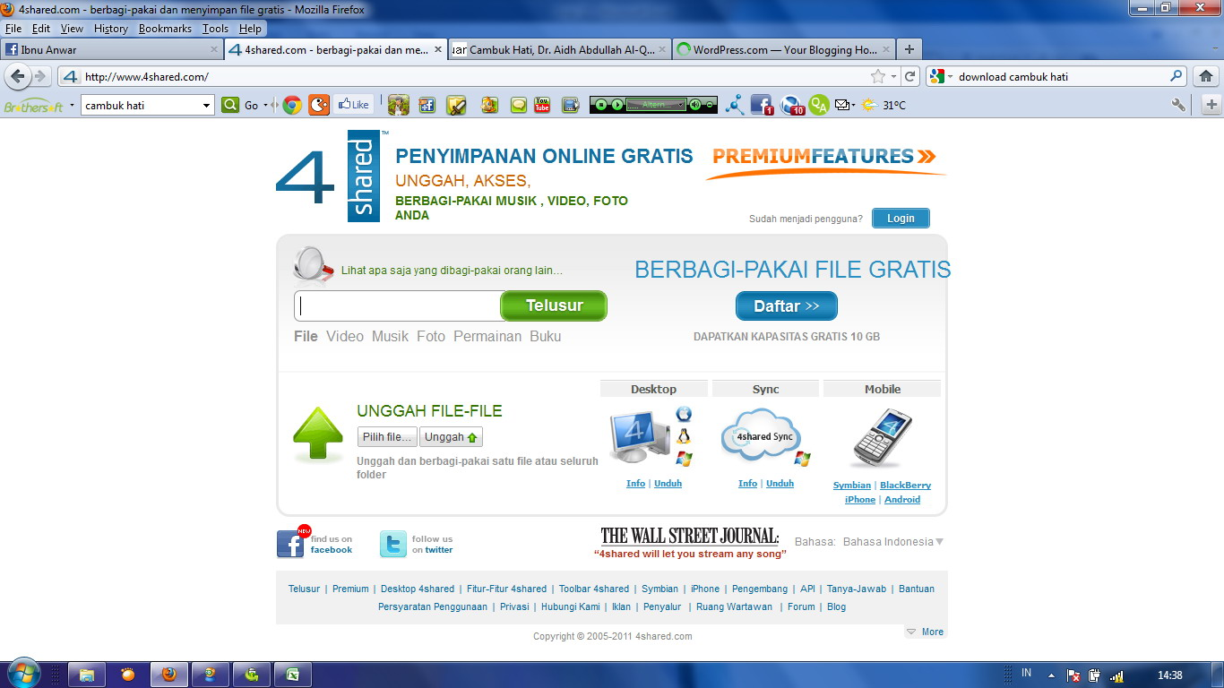Open the Excel icon in the taskbar

[x=292, y=675]
